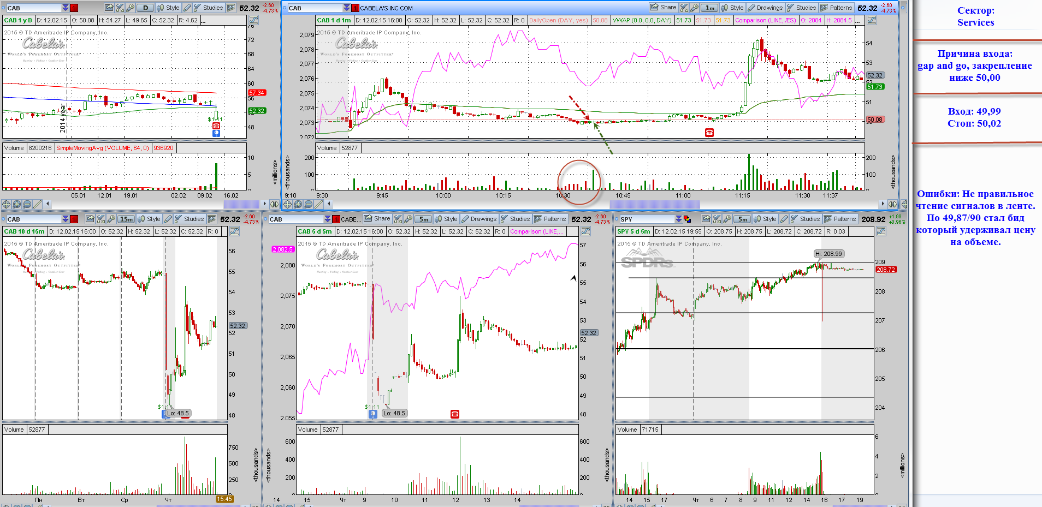The width and height of the screenshot is (1042, 507).
Task: Click zoom-in magnifier below the 1m chart
Action: (x=298, y=204)
